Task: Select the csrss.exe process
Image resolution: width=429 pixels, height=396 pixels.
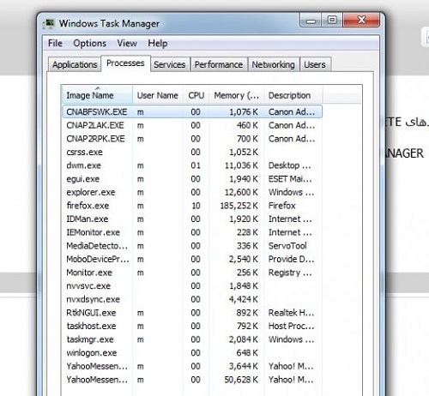Action: click(x=192, y=152)
